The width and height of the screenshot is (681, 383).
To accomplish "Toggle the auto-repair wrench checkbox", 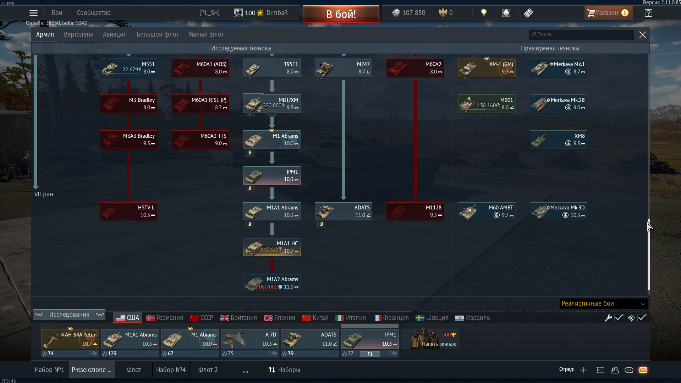I will tap(619, 318).
